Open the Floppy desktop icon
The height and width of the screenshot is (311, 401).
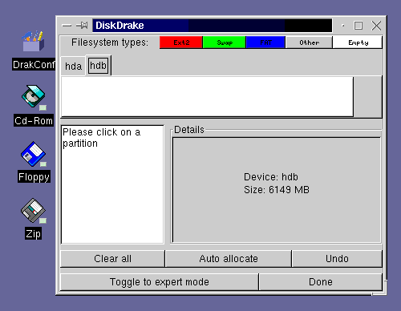pyautogui.click(x=34, y=154)
